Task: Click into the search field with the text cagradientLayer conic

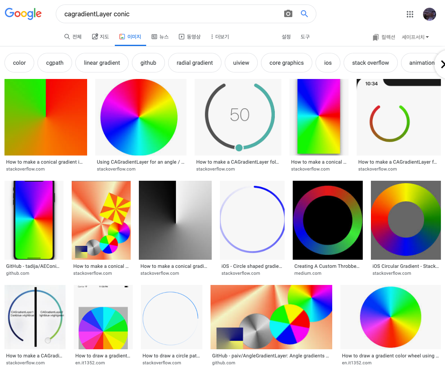Action: (x=170, y=14)
